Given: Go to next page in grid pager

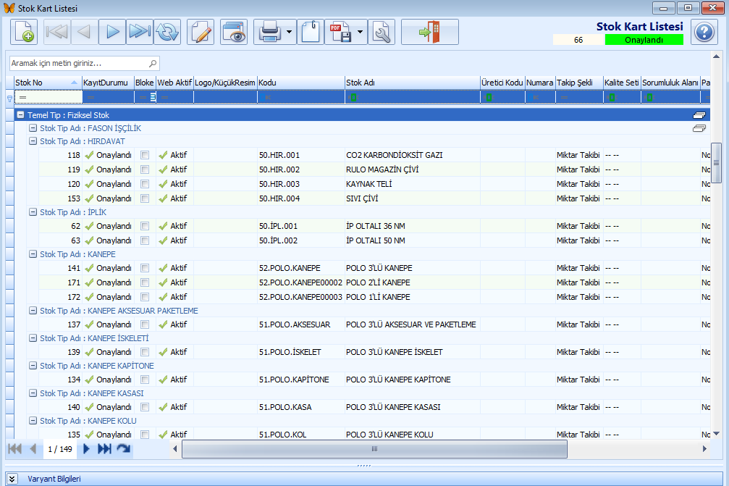Looking at the screenshot, I should [86, 449].
